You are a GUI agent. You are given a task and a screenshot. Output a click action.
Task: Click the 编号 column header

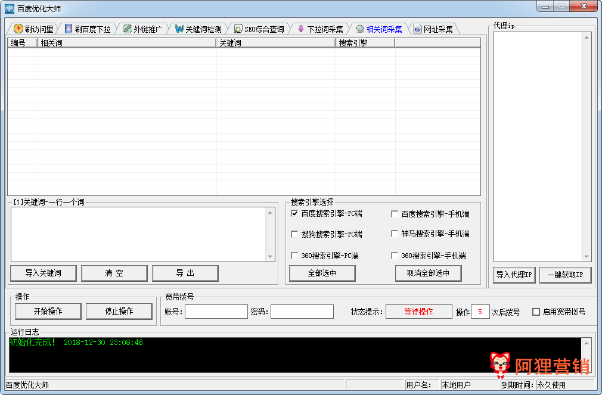click(22, 43)
